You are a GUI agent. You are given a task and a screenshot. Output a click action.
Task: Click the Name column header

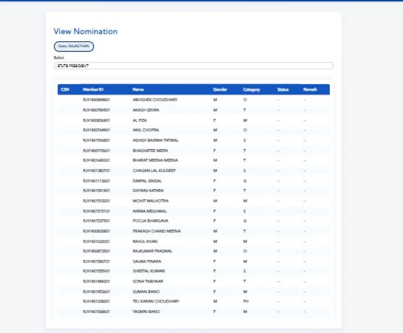138,90
